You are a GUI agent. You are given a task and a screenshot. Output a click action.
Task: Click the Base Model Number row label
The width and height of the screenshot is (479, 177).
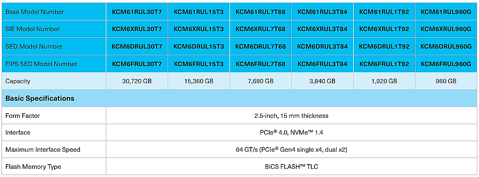[x=35, y=12]
